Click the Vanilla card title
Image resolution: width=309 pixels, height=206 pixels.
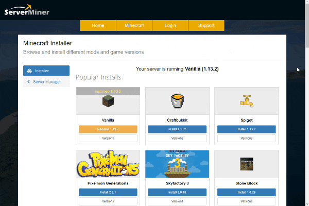coord(108,120)
